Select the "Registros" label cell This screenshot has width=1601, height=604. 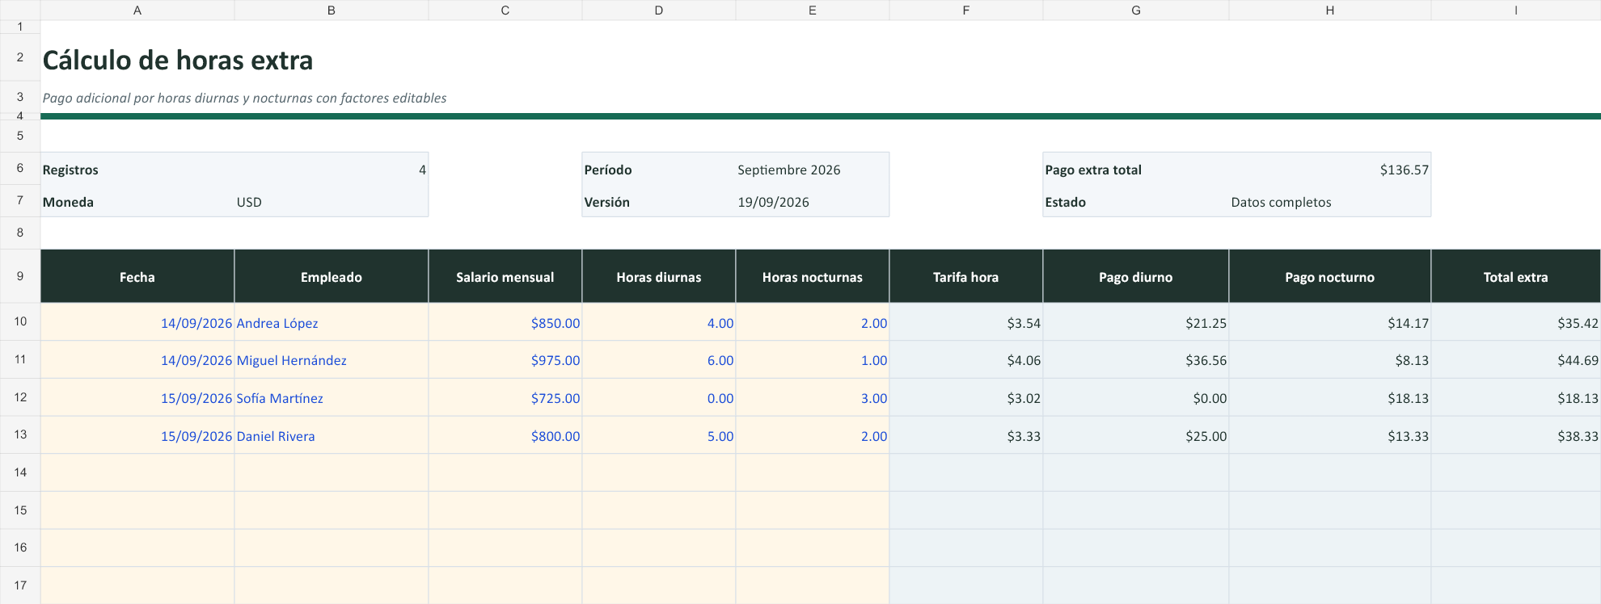point(137,170)
